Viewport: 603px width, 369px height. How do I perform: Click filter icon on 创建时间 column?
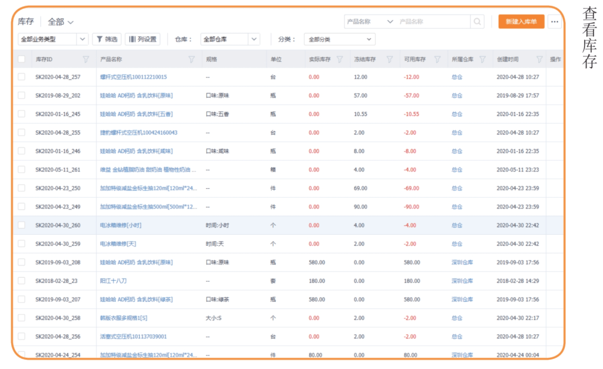(539, 59)
